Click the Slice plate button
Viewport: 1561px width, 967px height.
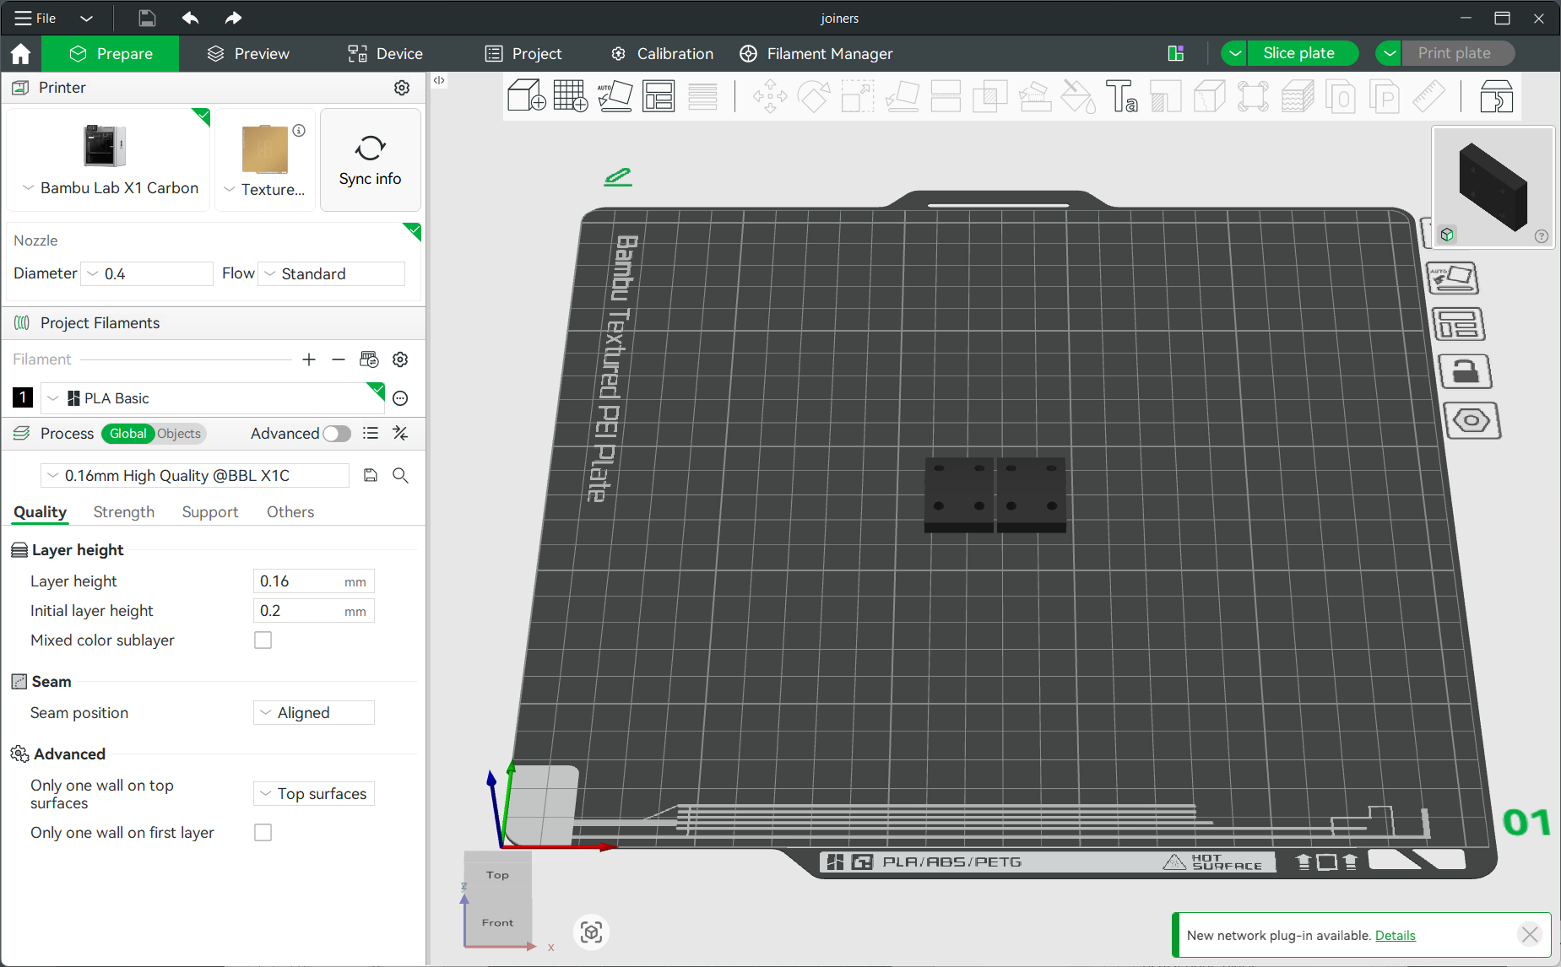(x=1298, y=53)
